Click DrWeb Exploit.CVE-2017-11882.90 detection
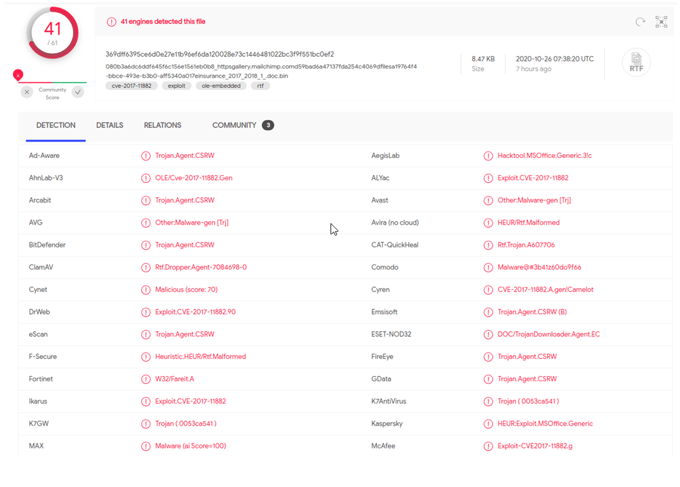 tap(195, 312)
